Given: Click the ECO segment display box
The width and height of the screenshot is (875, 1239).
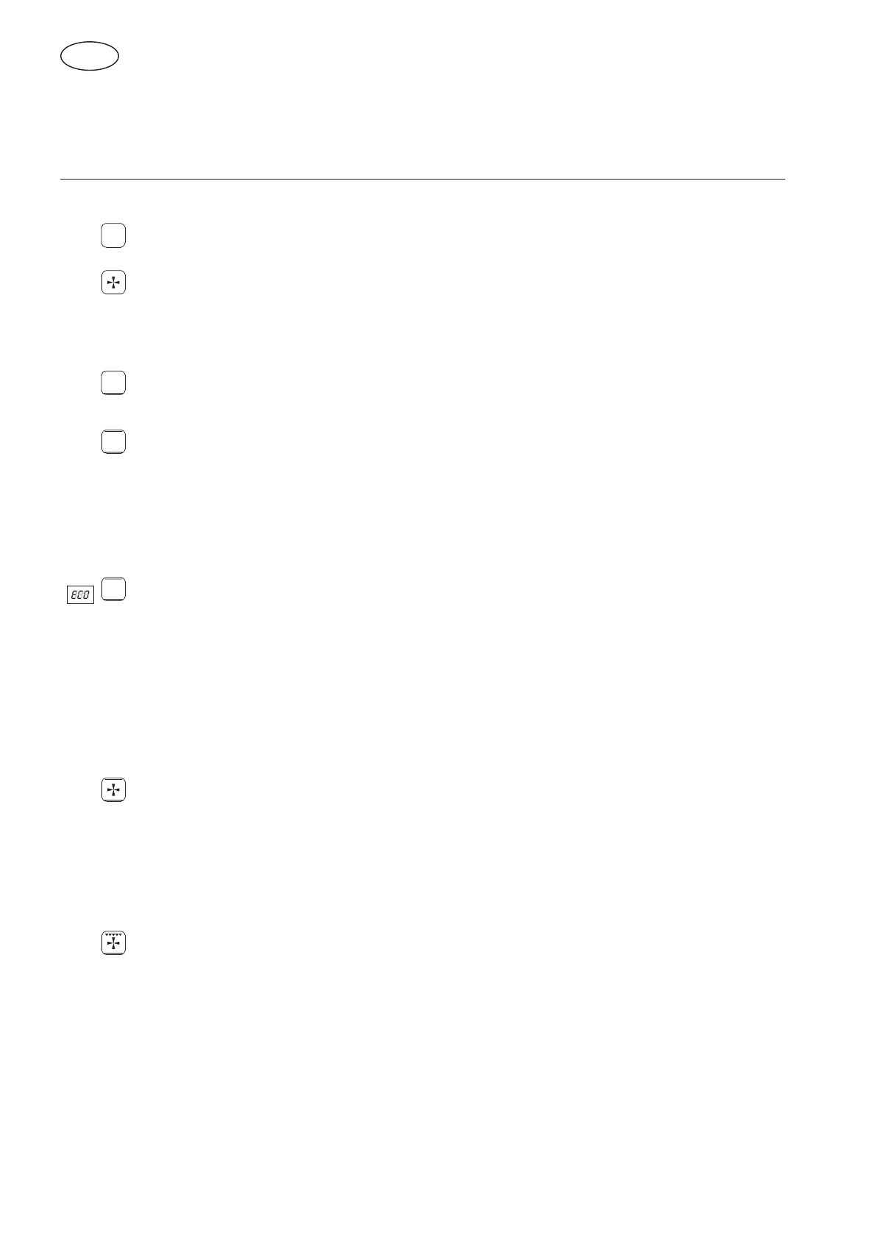Looking at the screenshot, I should click(x=81, y=595).
